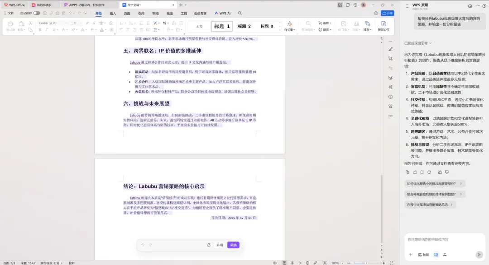Click the pen tool in right sidebar
The width and height of the screenshot is (489, 265).
click(390, 49)
